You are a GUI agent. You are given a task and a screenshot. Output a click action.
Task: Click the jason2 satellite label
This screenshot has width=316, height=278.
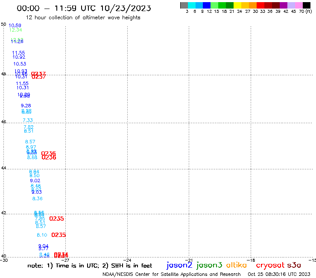pos(179,265)
